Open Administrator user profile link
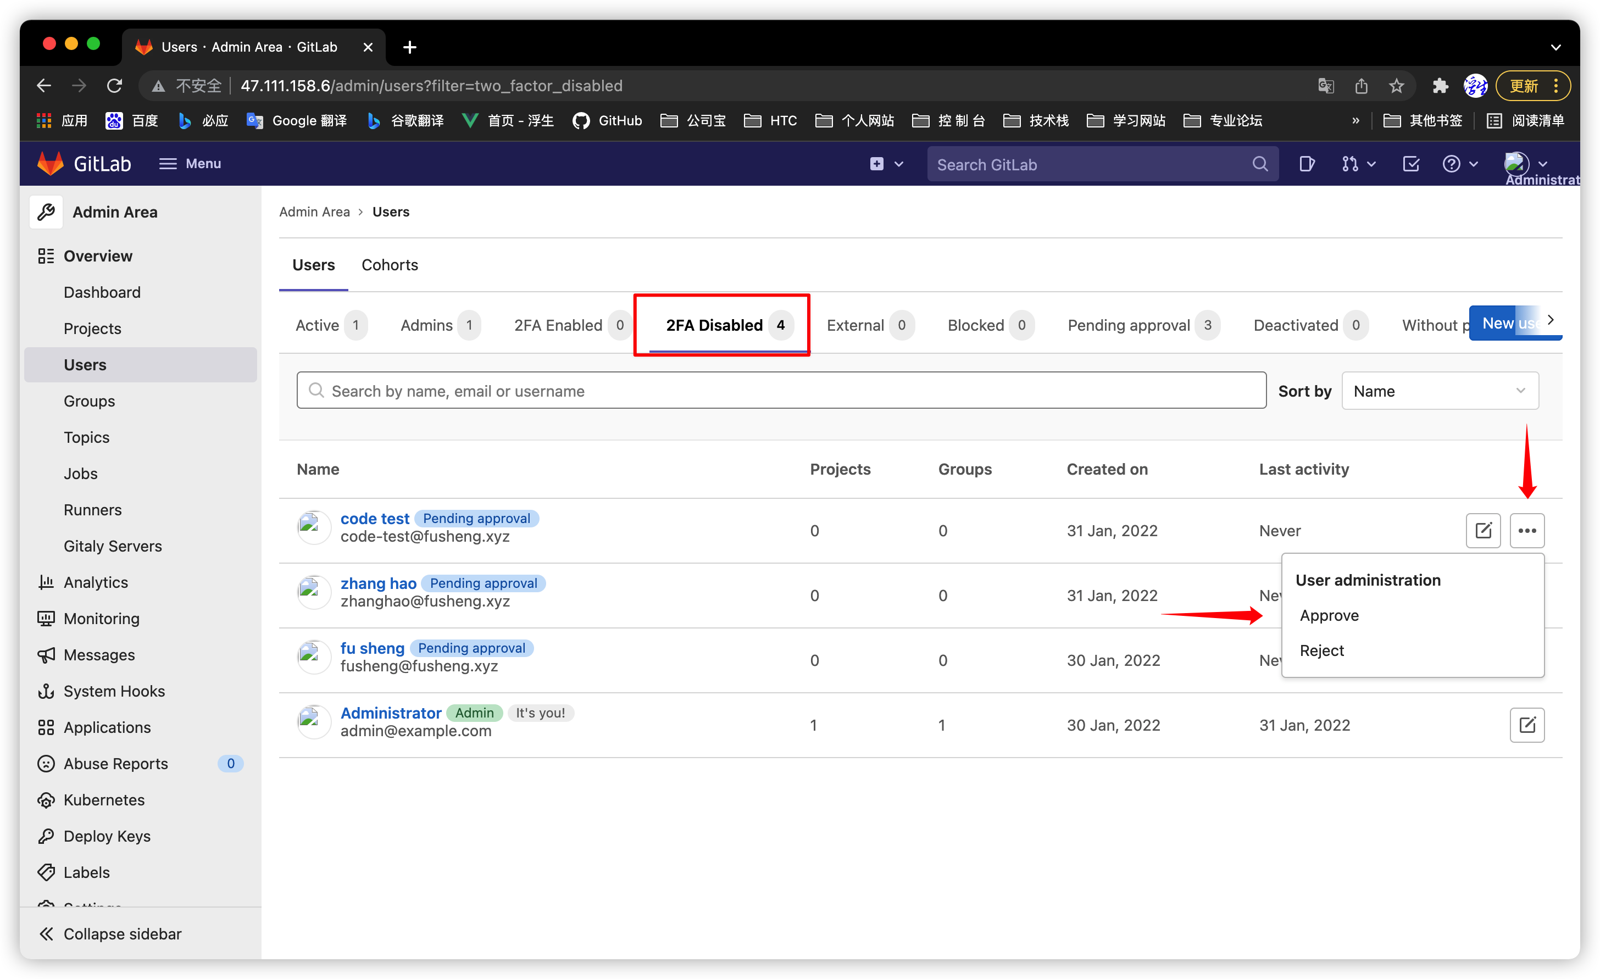1600x979 pixels. coord(391,713)
